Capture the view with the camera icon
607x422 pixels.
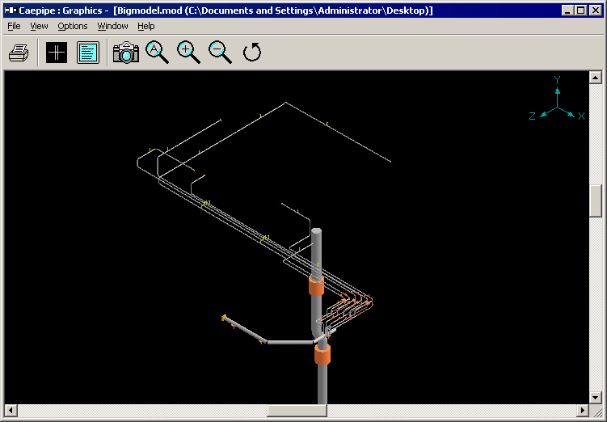click(126, 53)
